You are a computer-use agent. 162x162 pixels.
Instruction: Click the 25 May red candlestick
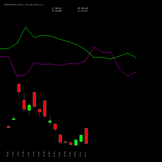(x=60, y=138)
